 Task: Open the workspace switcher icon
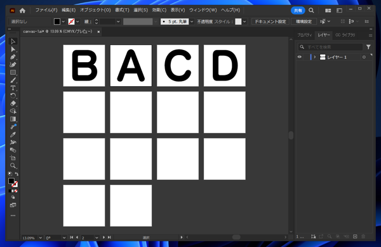(339, 10)
